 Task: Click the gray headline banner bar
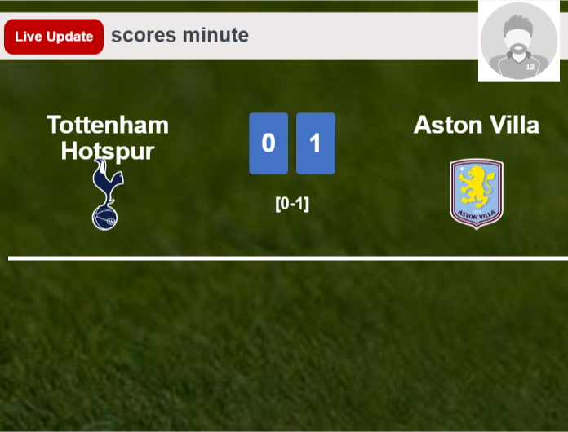[x=239, y=36]
